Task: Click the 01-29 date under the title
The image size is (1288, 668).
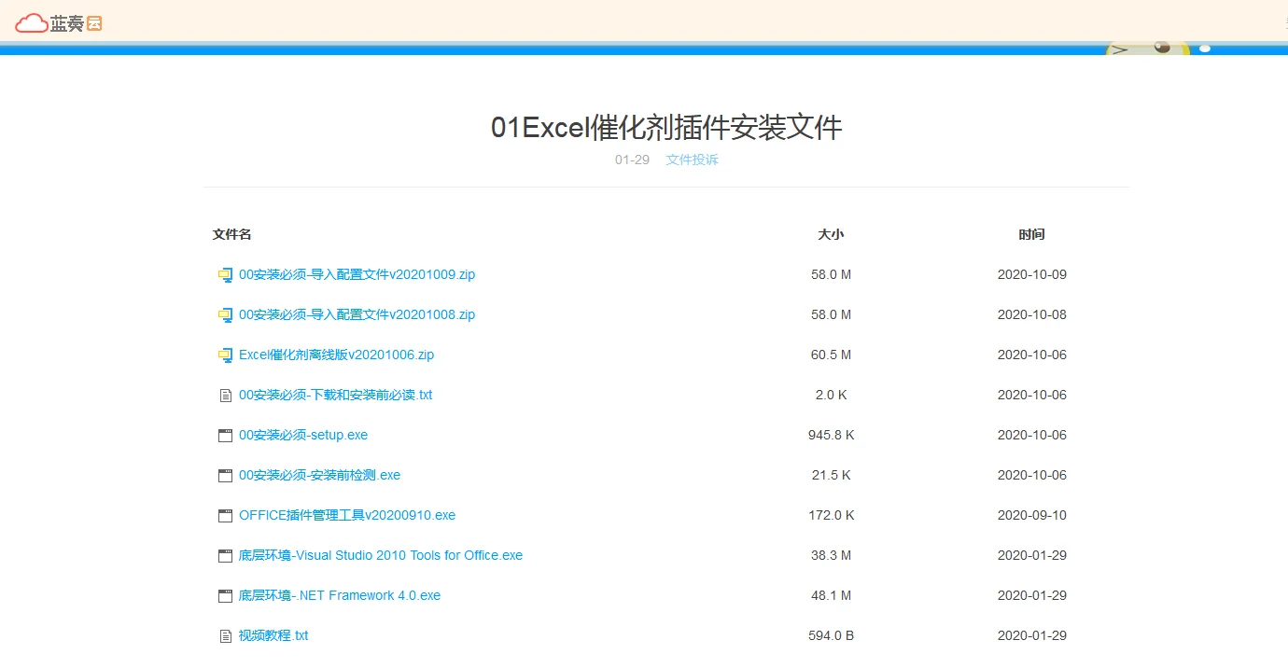Action: (632, 160)
